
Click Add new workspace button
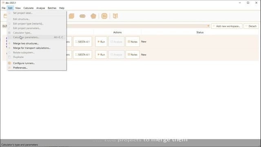[227, 26]
